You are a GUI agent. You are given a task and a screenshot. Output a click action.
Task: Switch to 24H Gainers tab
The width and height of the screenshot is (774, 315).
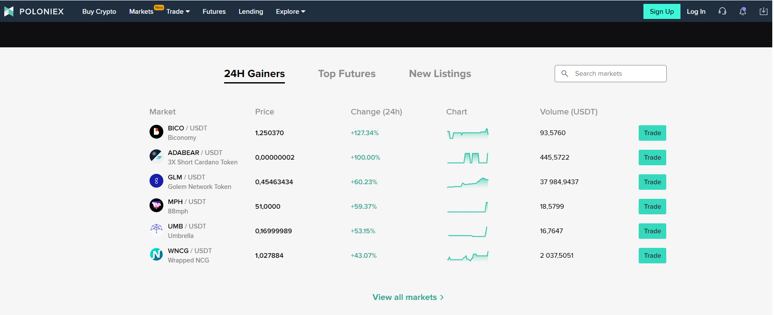click(x=254, y=74)
